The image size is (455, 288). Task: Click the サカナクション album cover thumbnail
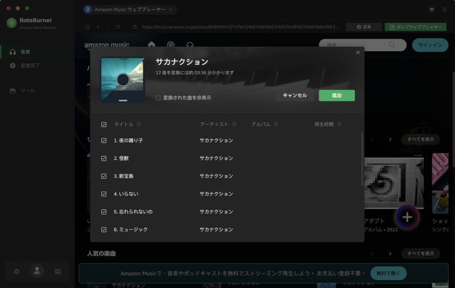click(123, 80)
